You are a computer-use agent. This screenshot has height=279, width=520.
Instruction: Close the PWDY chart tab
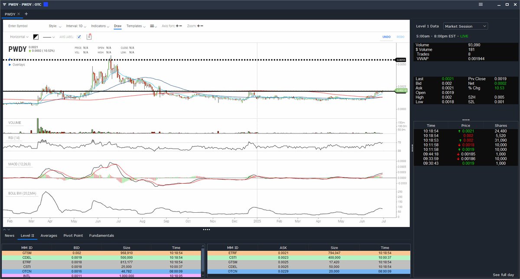pyautogui.click(x=19, y=14)
